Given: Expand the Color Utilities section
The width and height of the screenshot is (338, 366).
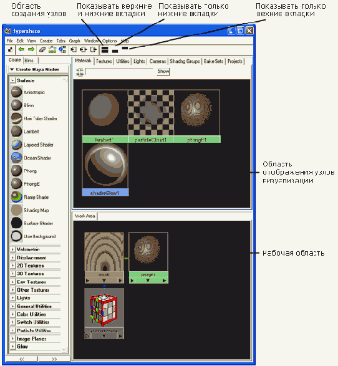Looking at the screenshot, I should tap(12, 314).
